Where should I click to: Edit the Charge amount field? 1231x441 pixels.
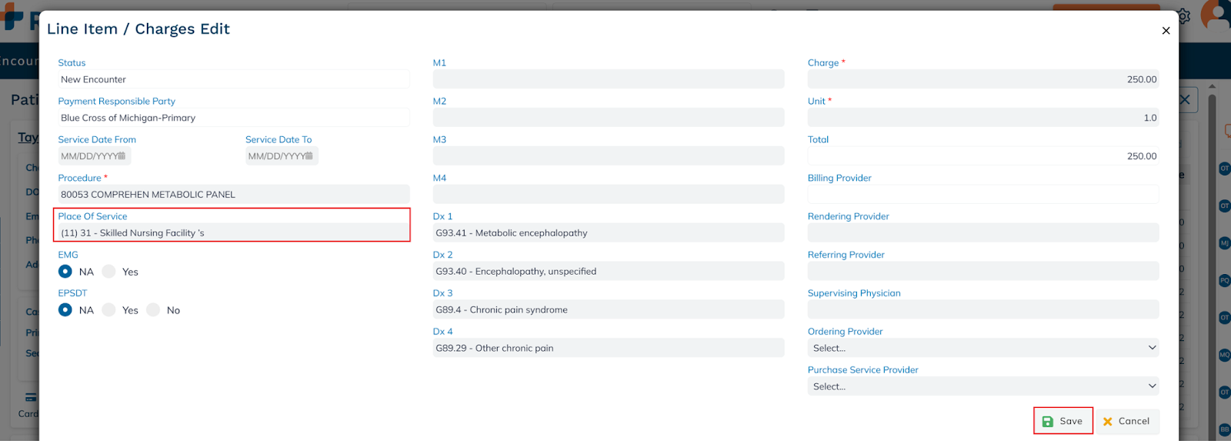point(982,79)
